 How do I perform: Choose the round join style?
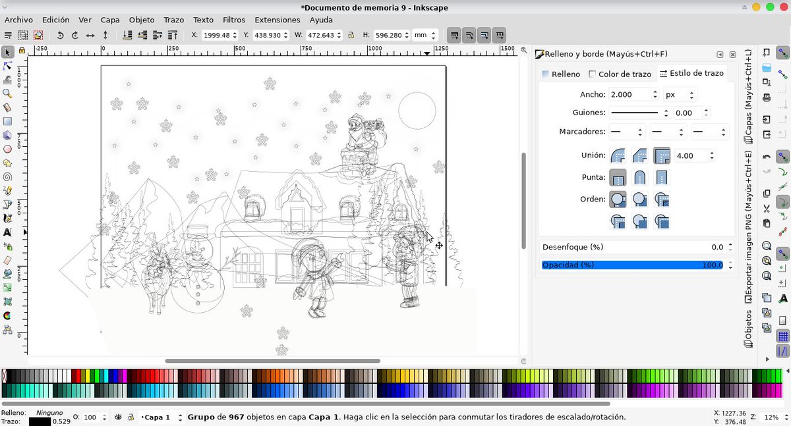618,156
